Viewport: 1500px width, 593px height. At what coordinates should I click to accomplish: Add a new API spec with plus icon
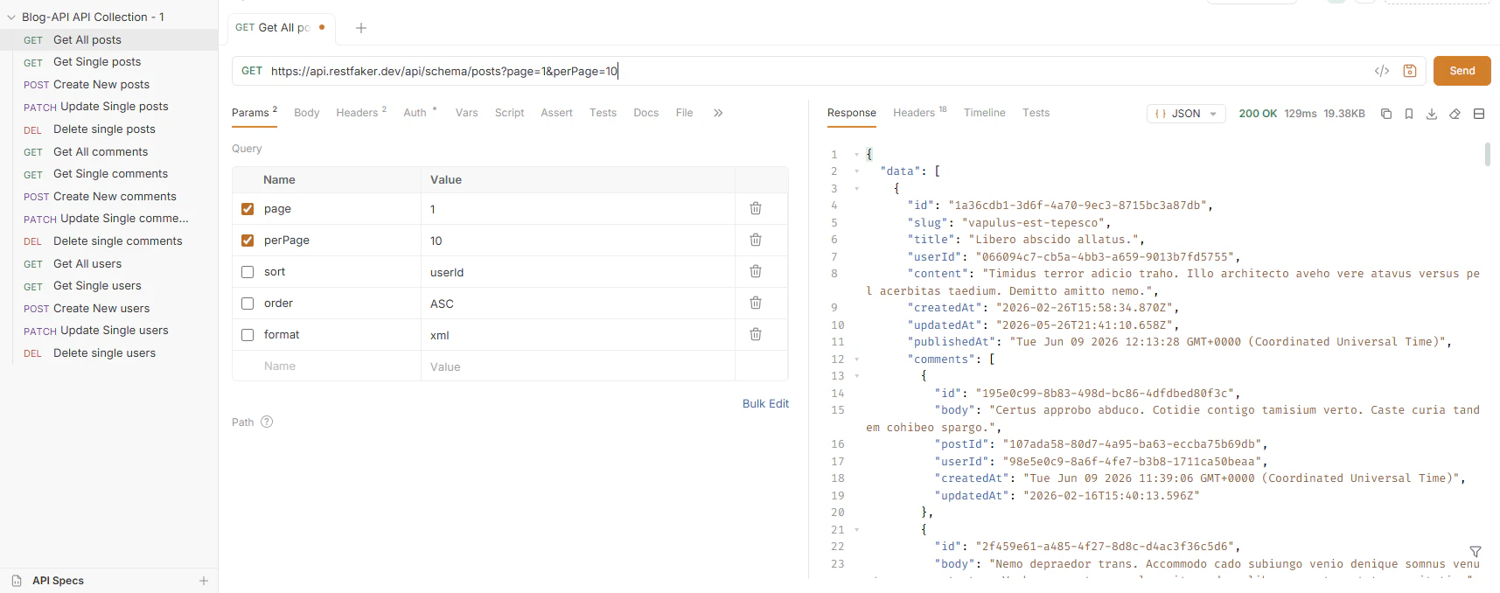coord(204,581)
